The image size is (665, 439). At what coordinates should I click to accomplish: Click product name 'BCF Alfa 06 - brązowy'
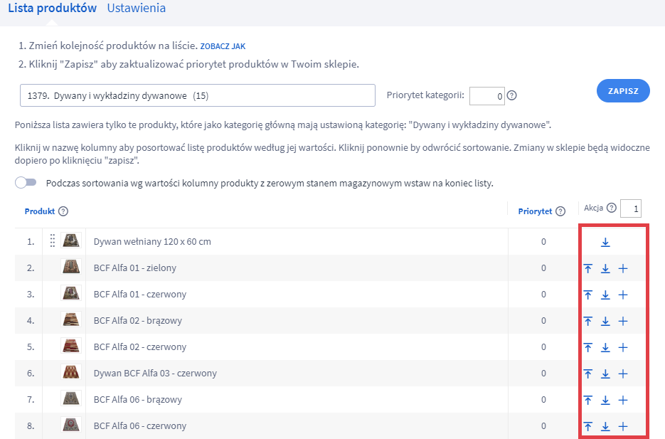click(138, 400)
